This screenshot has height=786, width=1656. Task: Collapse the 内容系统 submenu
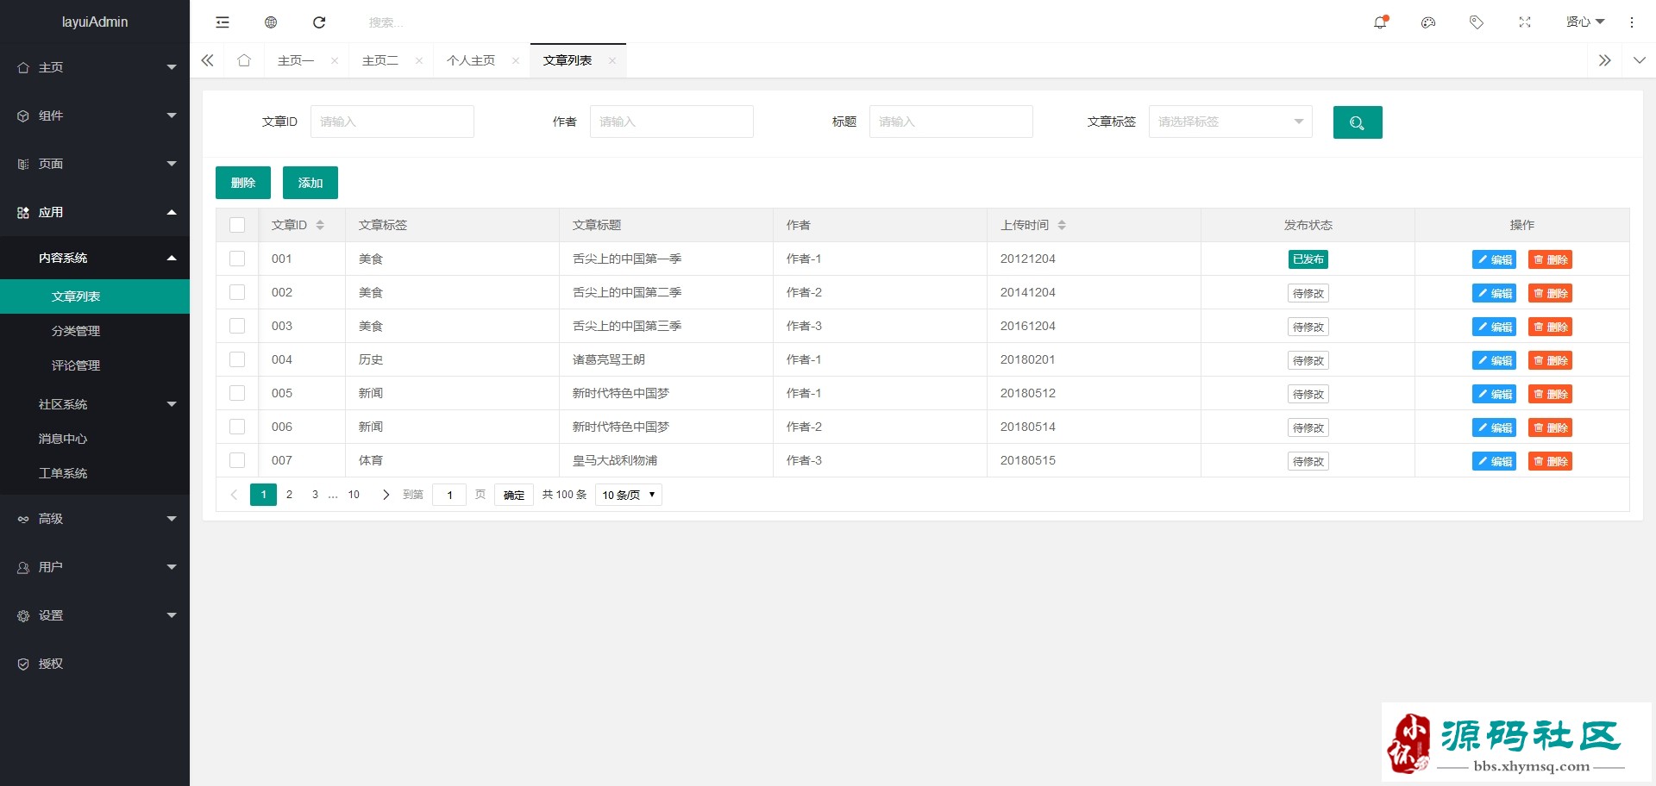click(x=95, y=258)
